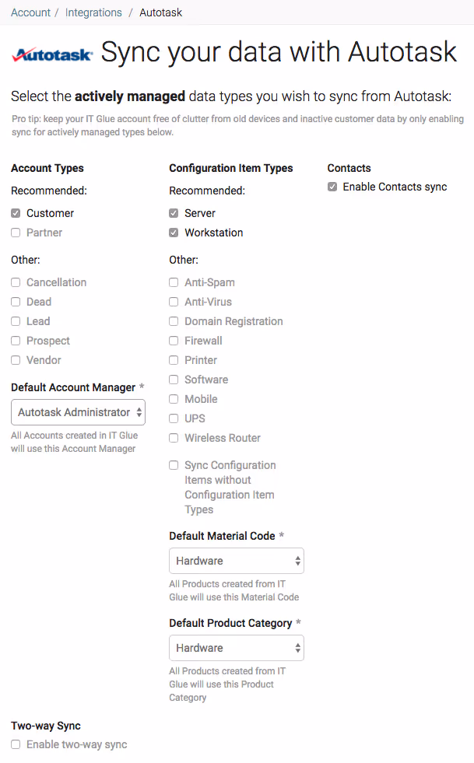
Task: Enable Firewall configuration item sync
Action: [173, 340]
